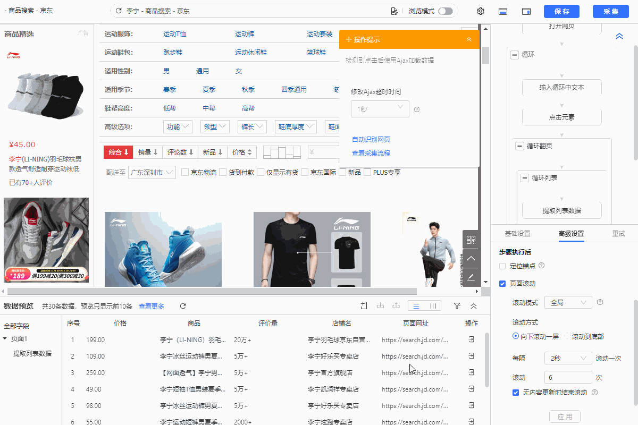Sort products by 销量
Viewport: 638px width, 425px height.
coord(148,152)
